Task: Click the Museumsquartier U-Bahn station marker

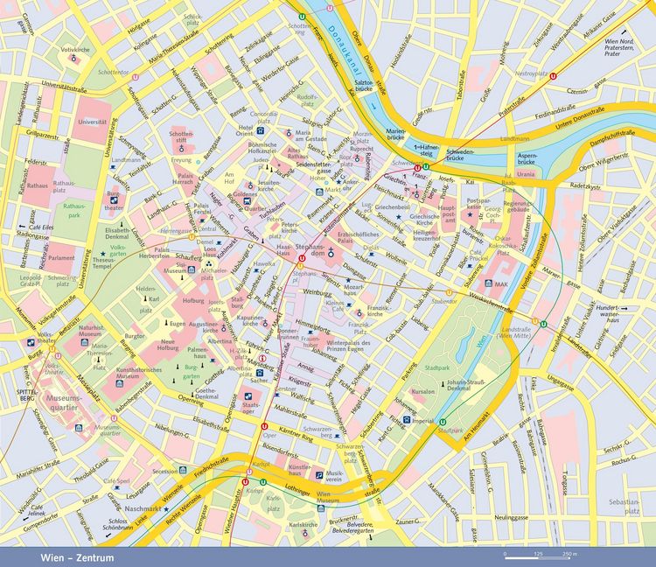Action: point(114,418)
